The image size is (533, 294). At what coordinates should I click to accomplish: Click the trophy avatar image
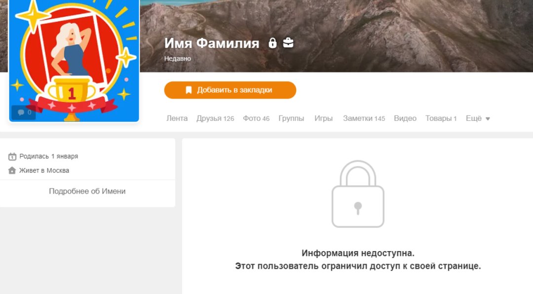(74, 61)
